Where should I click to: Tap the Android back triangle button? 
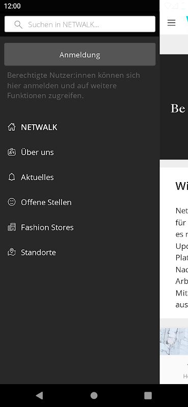click(x=39, y=395)
